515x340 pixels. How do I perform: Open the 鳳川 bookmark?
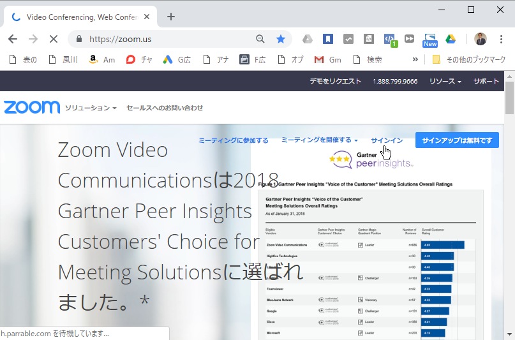tap(63, 60)
